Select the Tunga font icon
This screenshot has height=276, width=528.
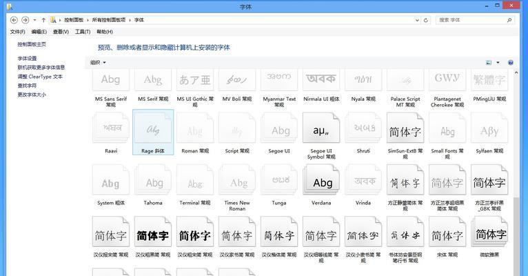[279, 180]
